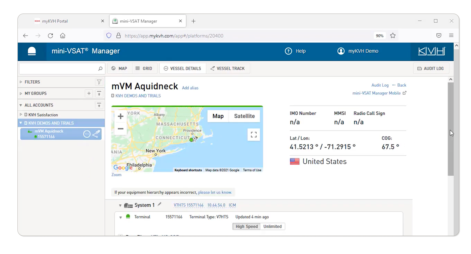Screen dimensions: 471x254
Task: Expand the KVH Satisfaction account
Action: [21, 115]
